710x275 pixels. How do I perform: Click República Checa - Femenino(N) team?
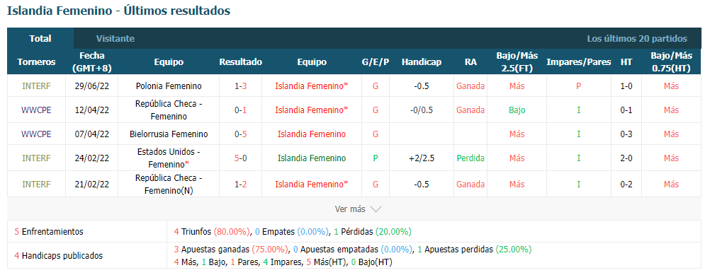[x=169, y=185]
